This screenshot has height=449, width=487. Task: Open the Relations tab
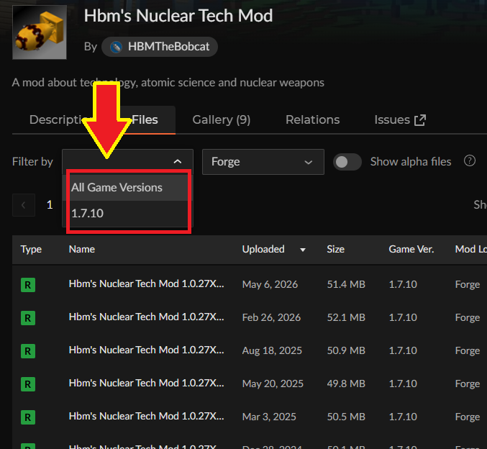pyautogui.click(x=312, y=120)
